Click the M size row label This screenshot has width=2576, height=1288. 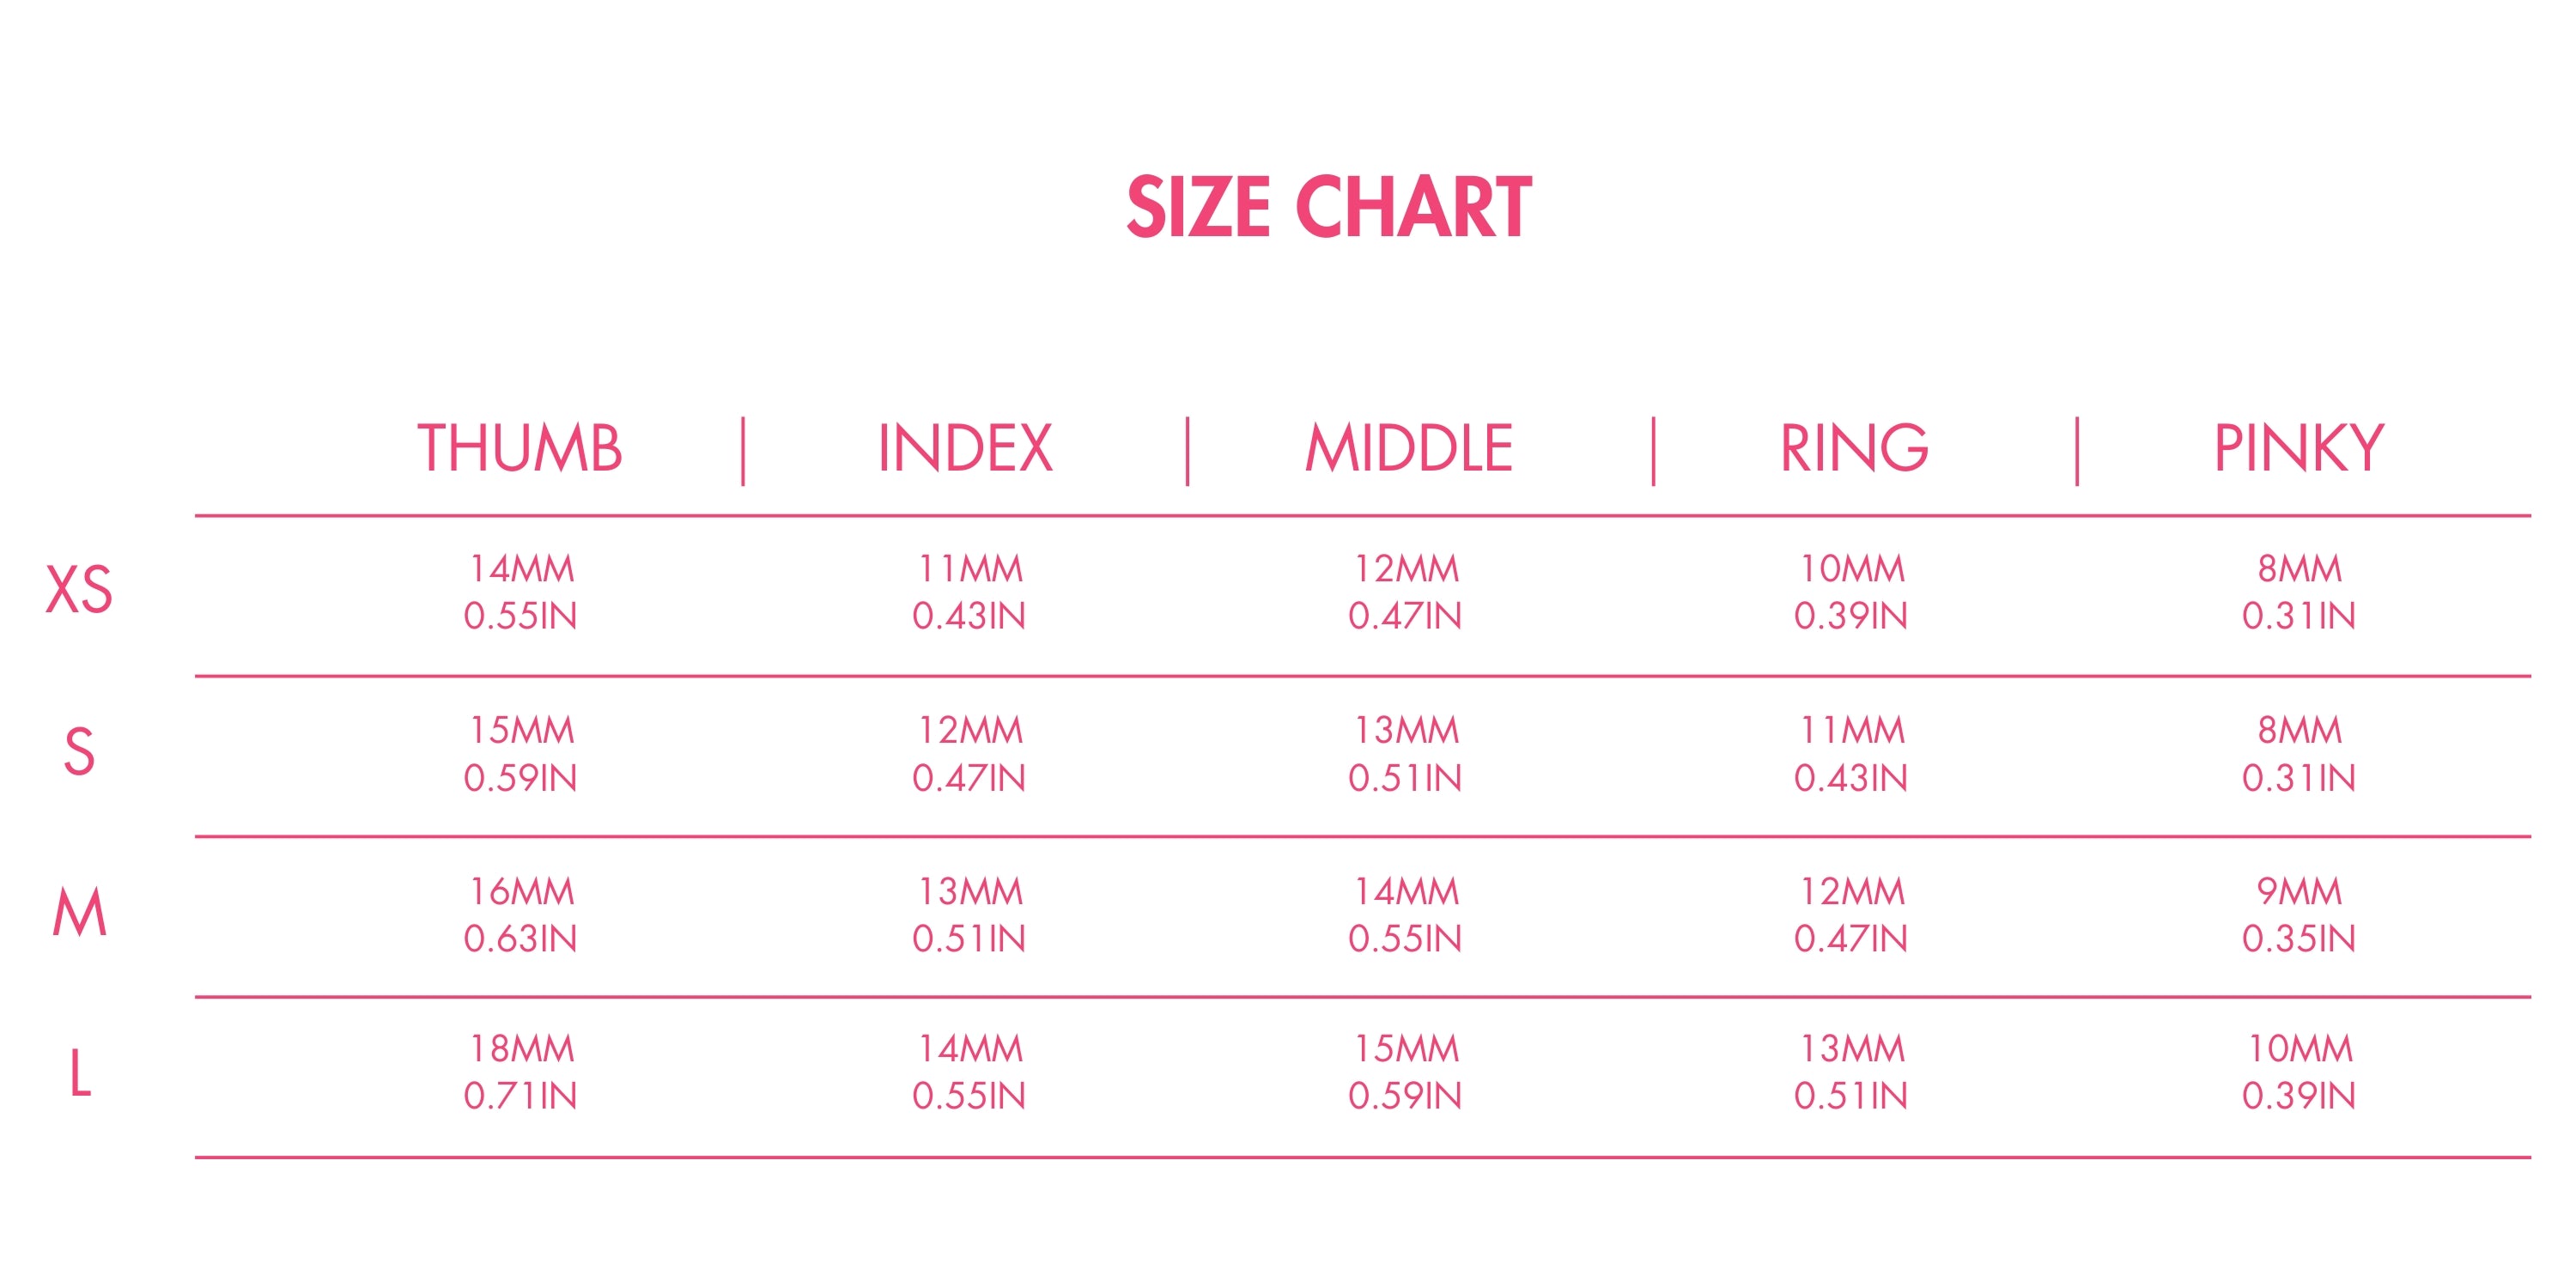point(79,912)
